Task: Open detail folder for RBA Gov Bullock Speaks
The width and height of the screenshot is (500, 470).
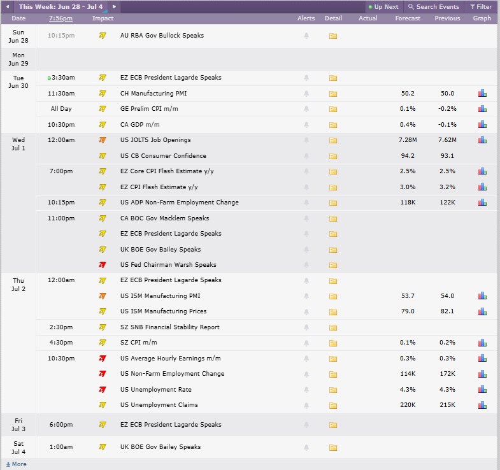Action: [333, 36]
